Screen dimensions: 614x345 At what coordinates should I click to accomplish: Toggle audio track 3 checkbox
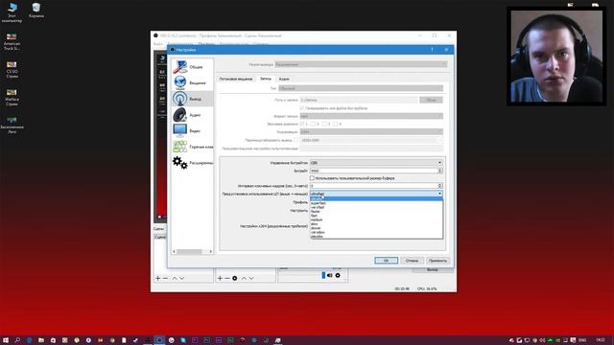(324, 124)
